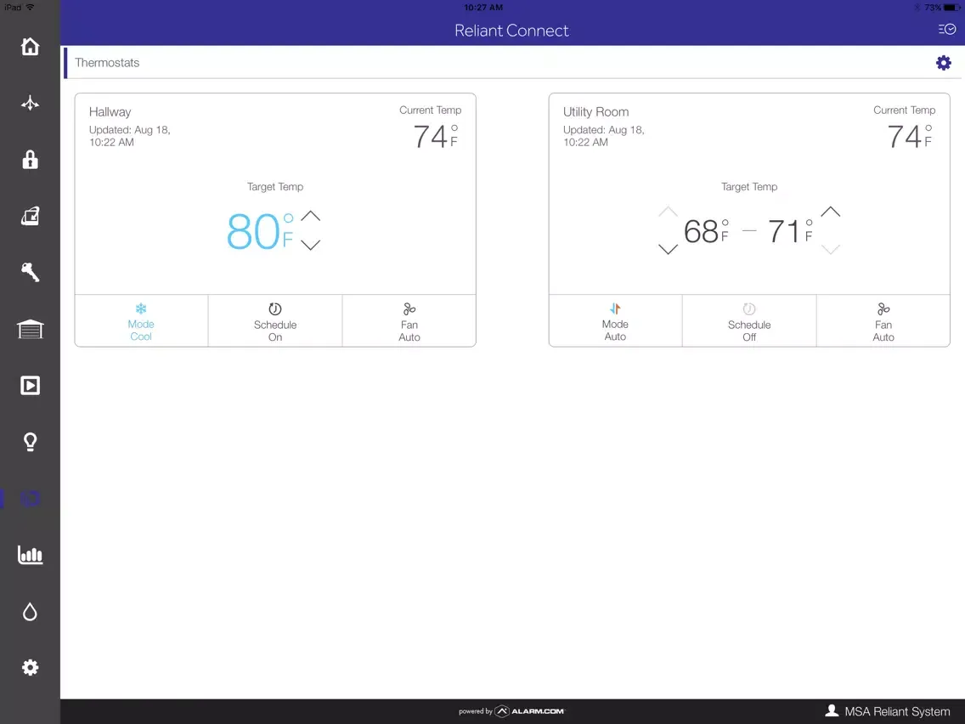The image size is (965, 724).
Task: Change Utility Room Mode Auto setting
Action: point(615,321)
